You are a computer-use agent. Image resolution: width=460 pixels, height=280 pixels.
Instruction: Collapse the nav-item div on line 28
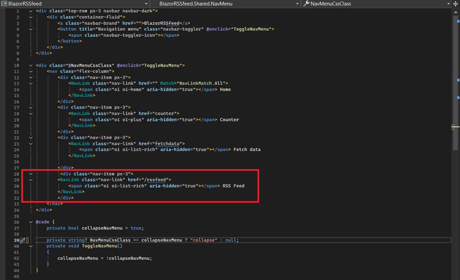pyautogui.click(x=30, y=174)
